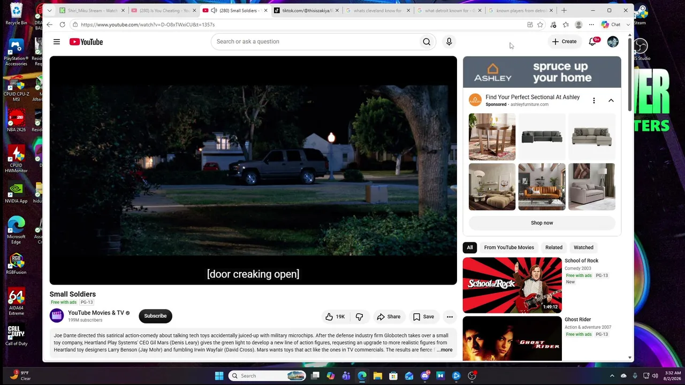This screenshot has height=385, width=685.
Task: Click the round wooden table product image
Action: pos(492,137)
